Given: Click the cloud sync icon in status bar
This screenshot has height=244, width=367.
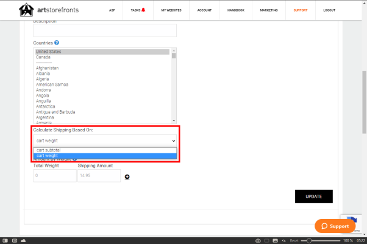Looking at the screenshot, I should point(23,240).
